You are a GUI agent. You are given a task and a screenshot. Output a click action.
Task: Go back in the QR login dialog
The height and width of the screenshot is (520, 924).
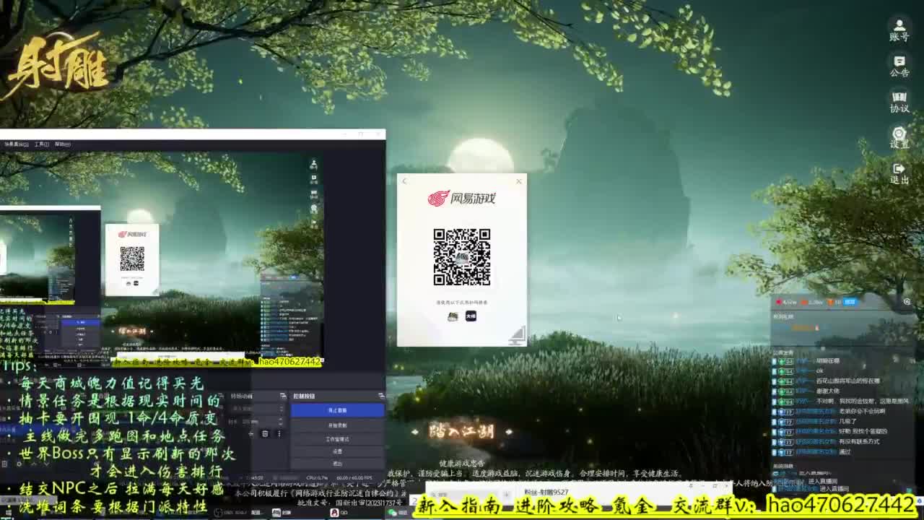point(404,181)
